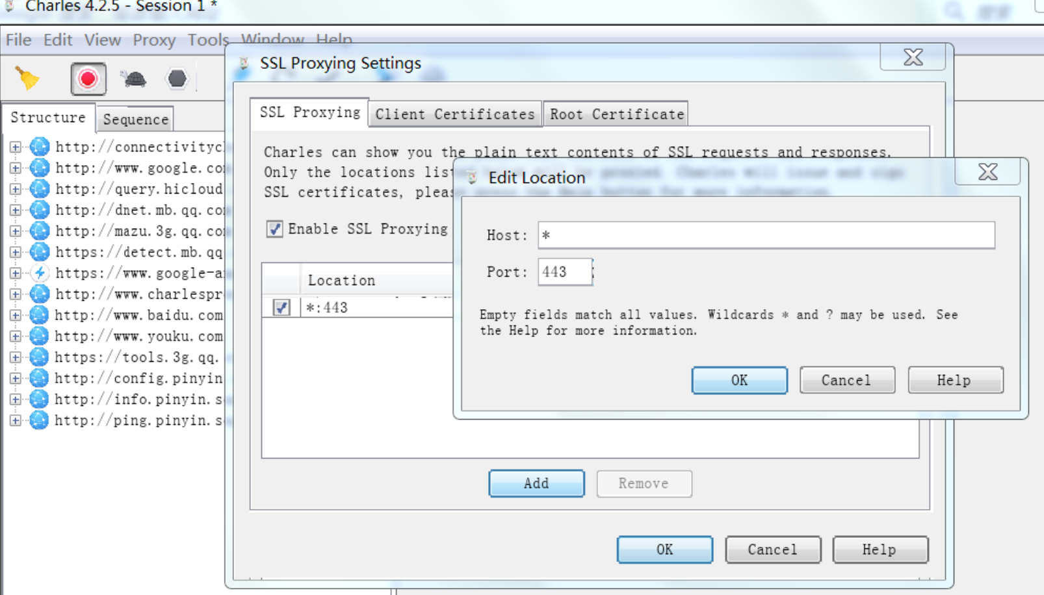Toggle the turtle throttling icon
This screenshot has height=595, width=1044.
(133, 79)
